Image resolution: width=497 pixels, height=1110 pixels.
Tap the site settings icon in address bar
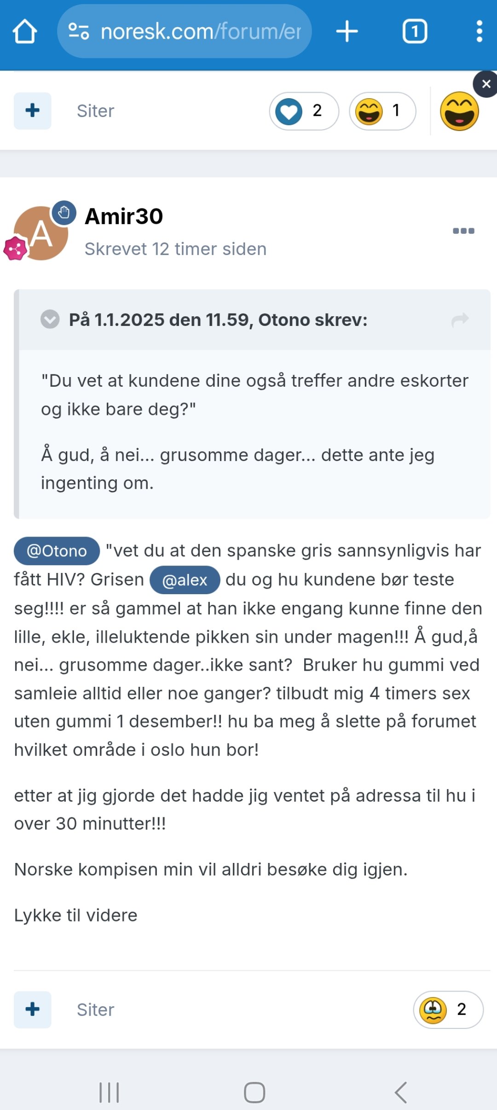click(79, 31)
